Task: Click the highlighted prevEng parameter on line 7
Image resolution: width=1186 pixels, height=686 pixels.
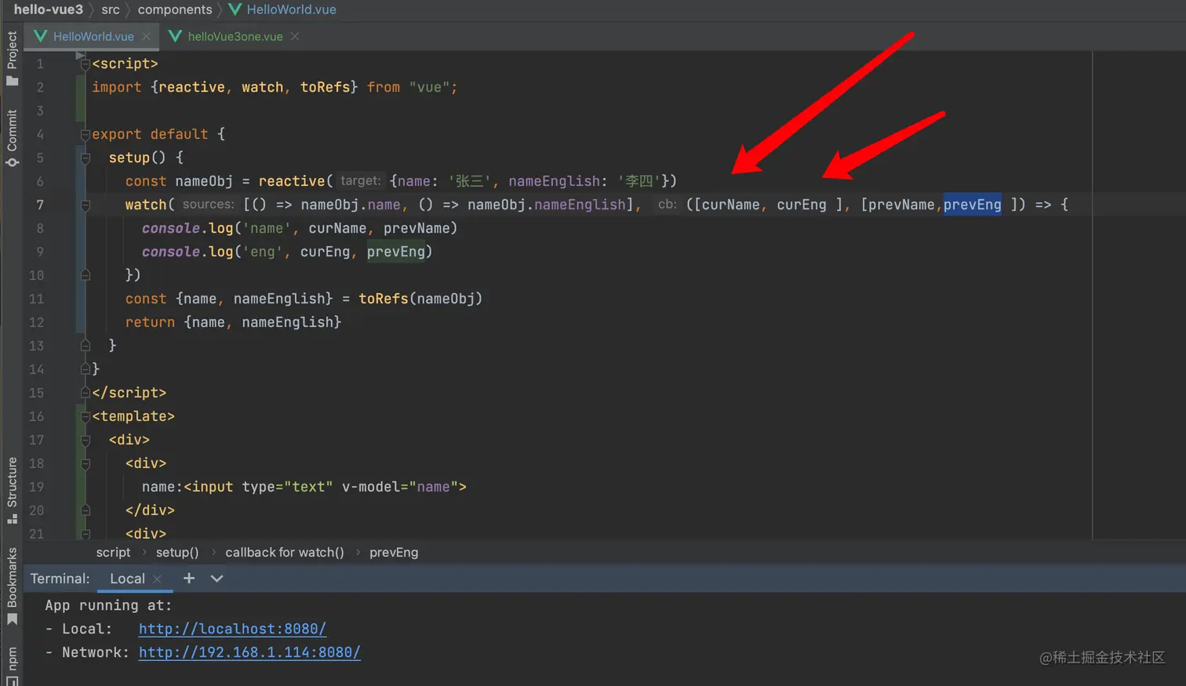Action: coord(972,205)
